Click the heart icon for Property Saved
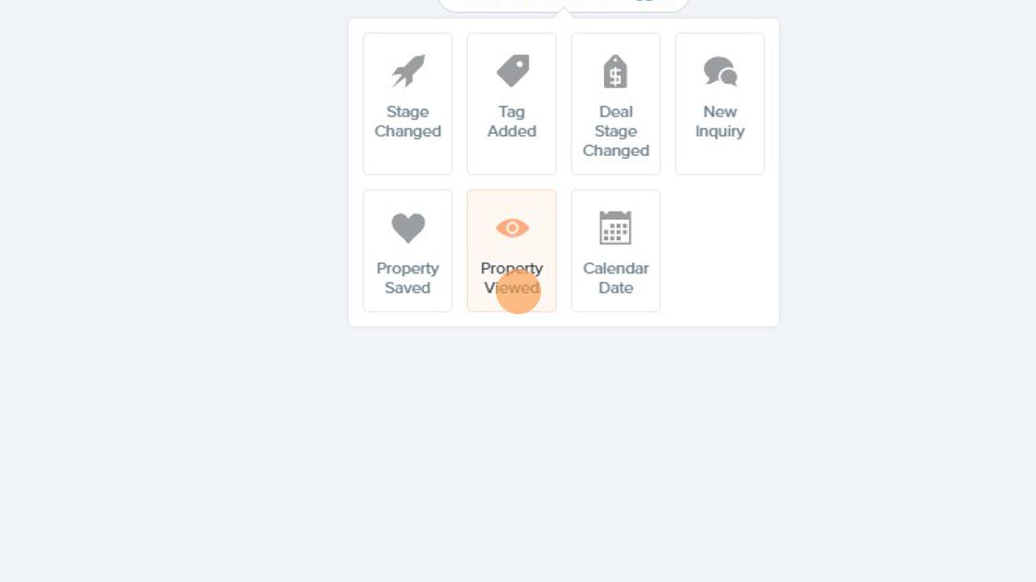Image resolution: width=1036 pixels, height=582 pixels. 408,228
